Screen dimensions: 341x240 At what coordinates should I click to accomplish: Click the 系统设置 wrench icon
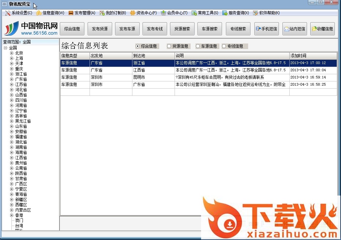click(8, 13)
